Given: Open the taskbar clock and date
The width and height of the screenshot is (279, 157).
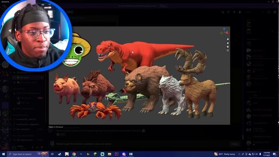Looking at the screenshot, I should [x=266, y=154].
